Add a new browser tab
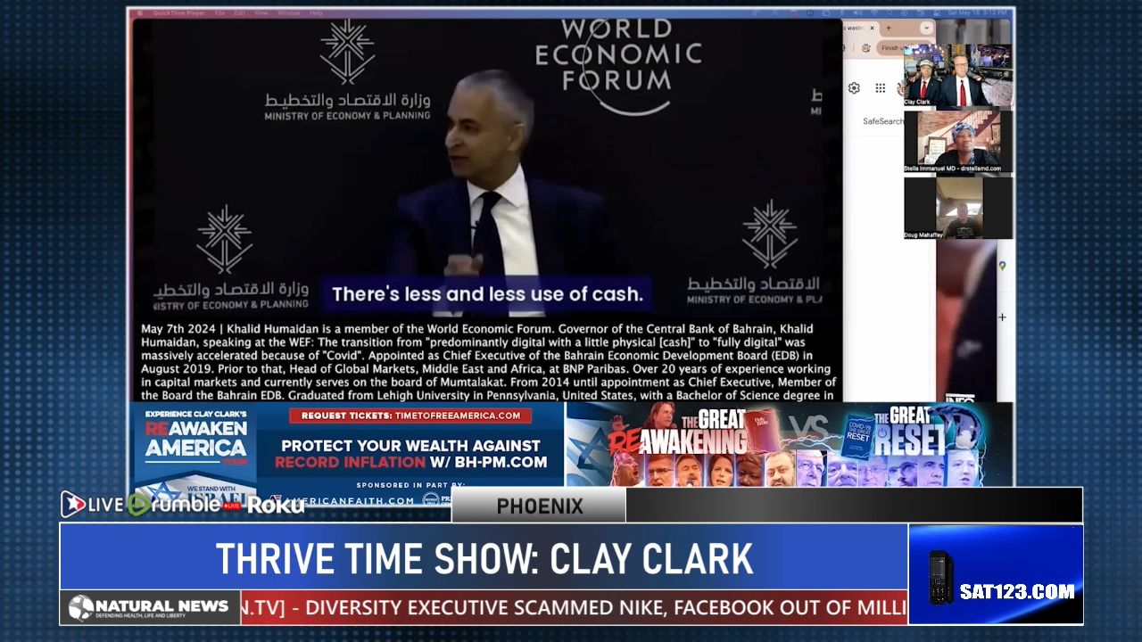This screenshot has width=1142, height=642. pos(889,29)
